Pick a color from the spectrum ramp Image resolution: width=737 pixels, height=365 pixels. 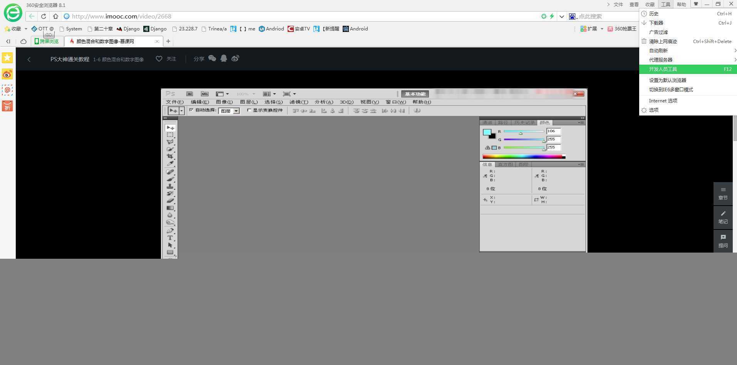click(x=524, y=156)
